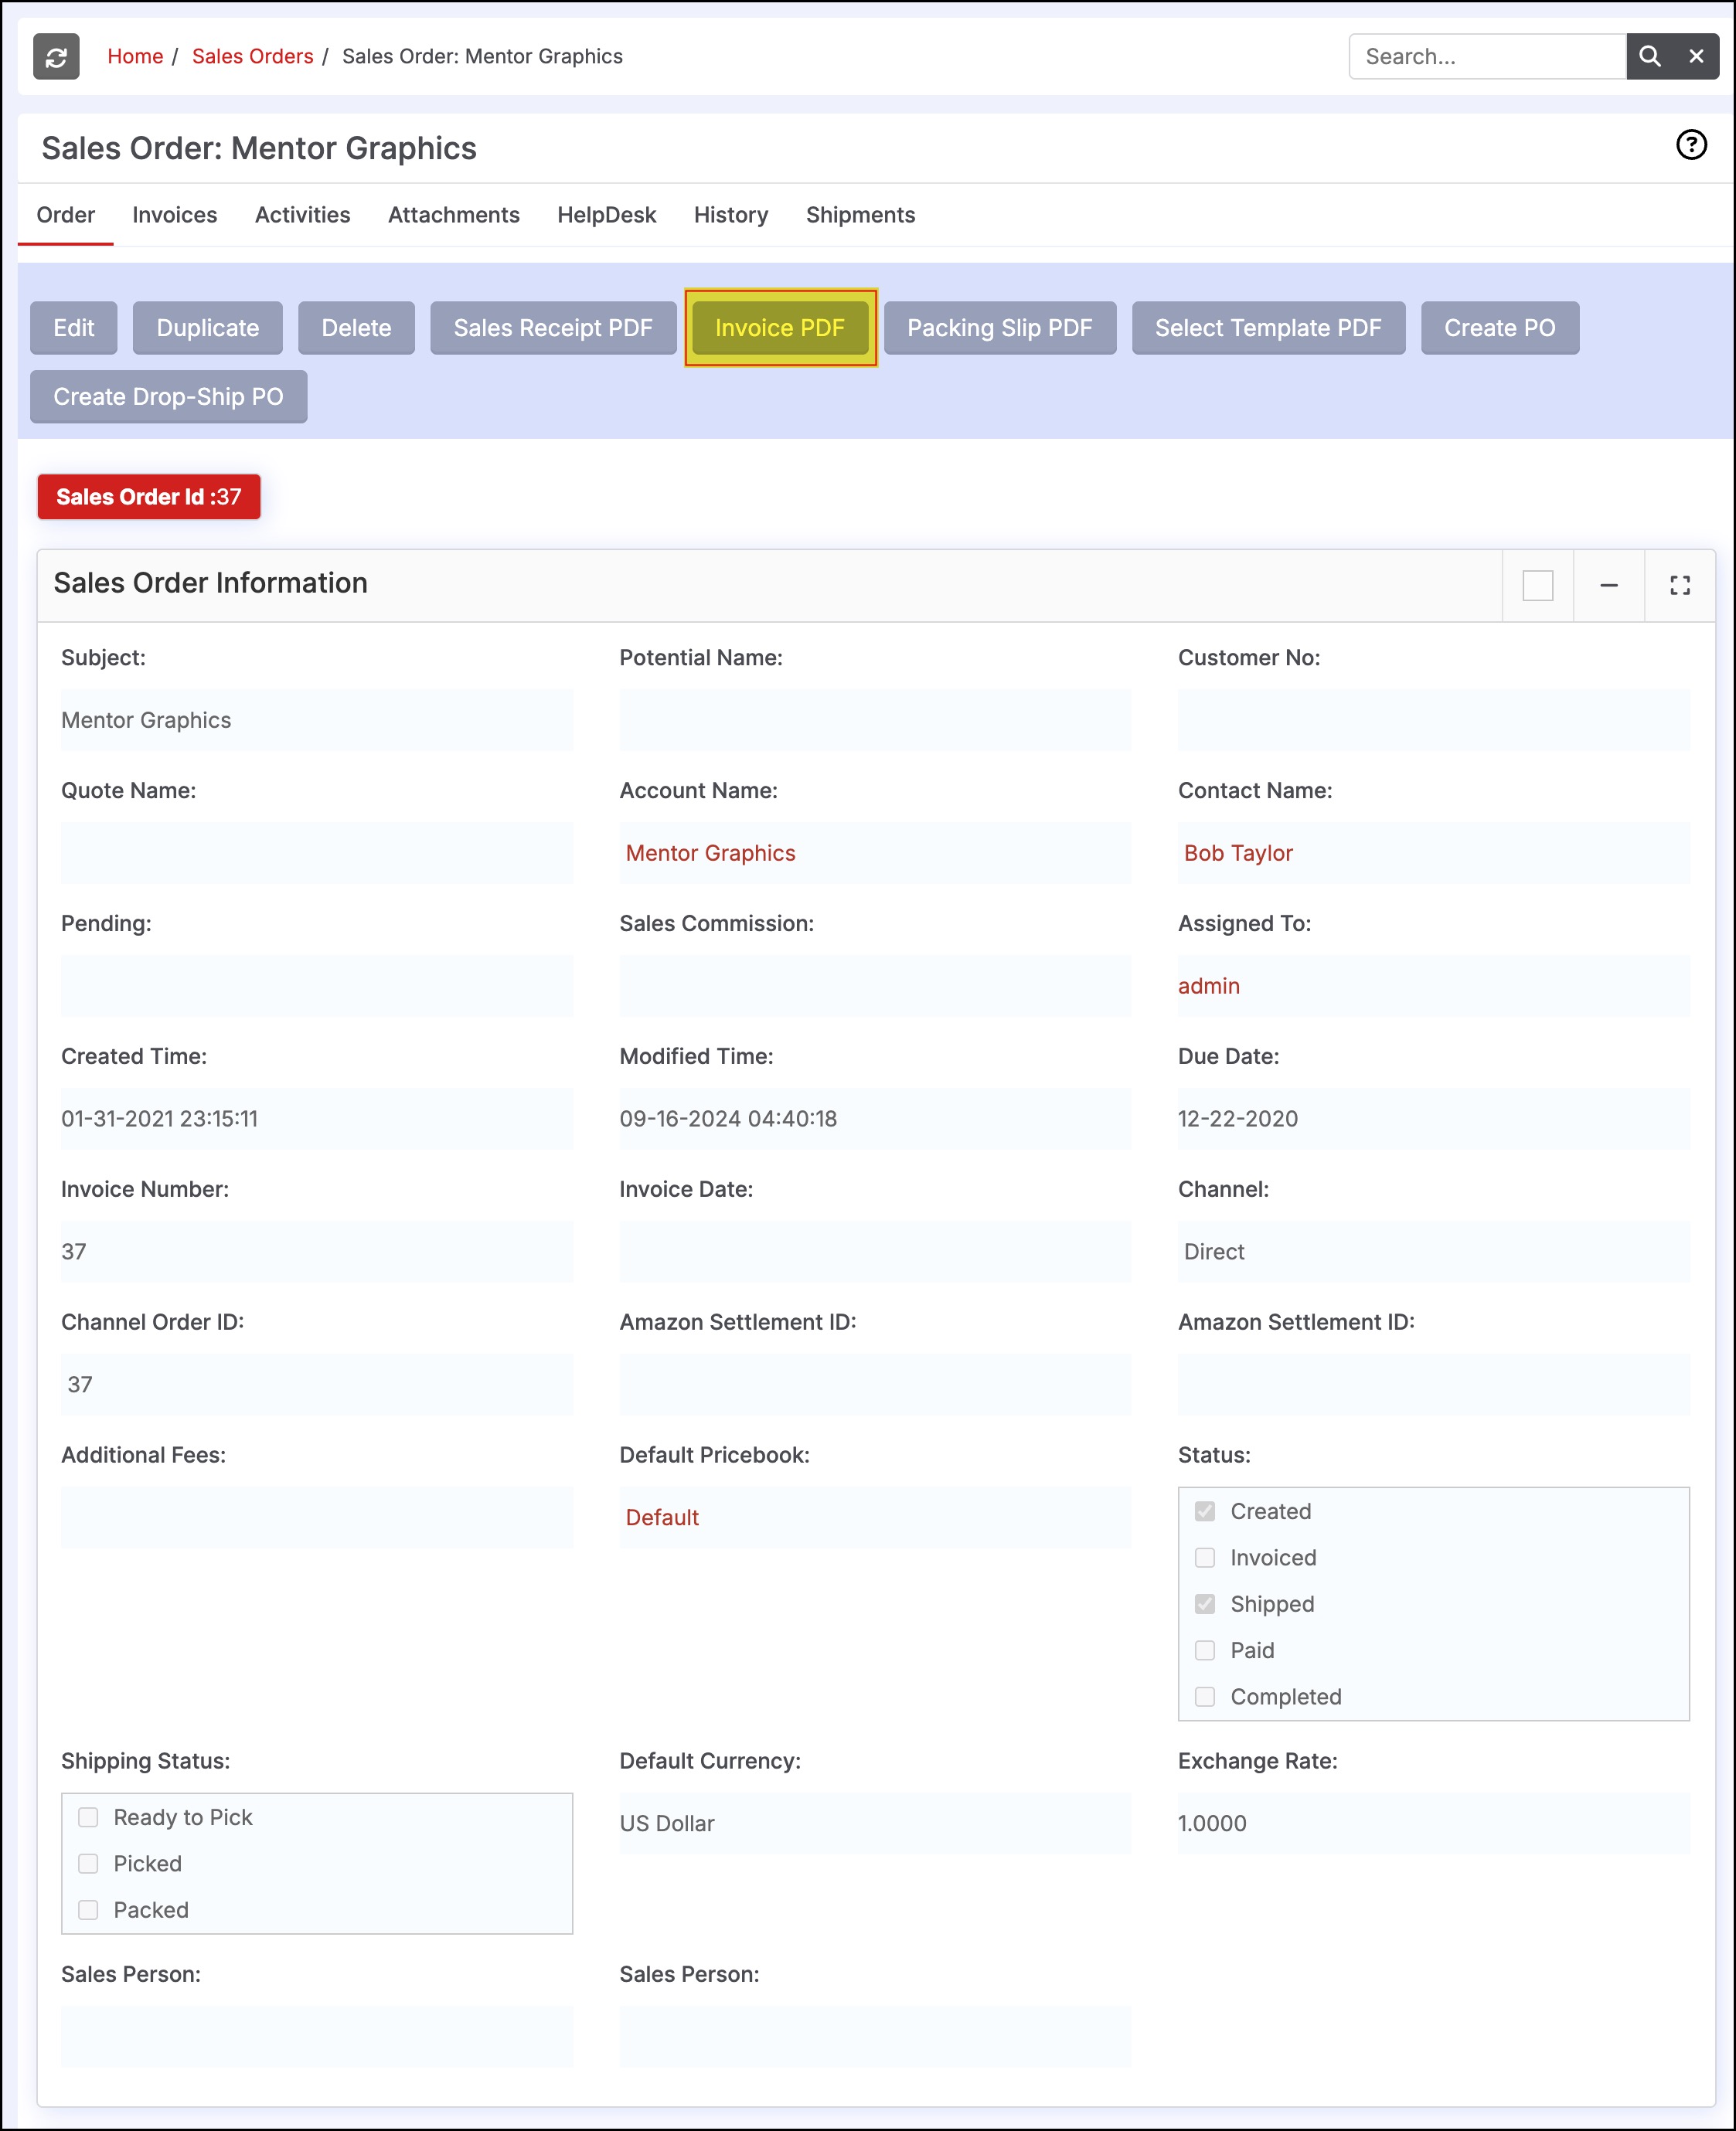Open the Activities tab

(x=303, y=215)
